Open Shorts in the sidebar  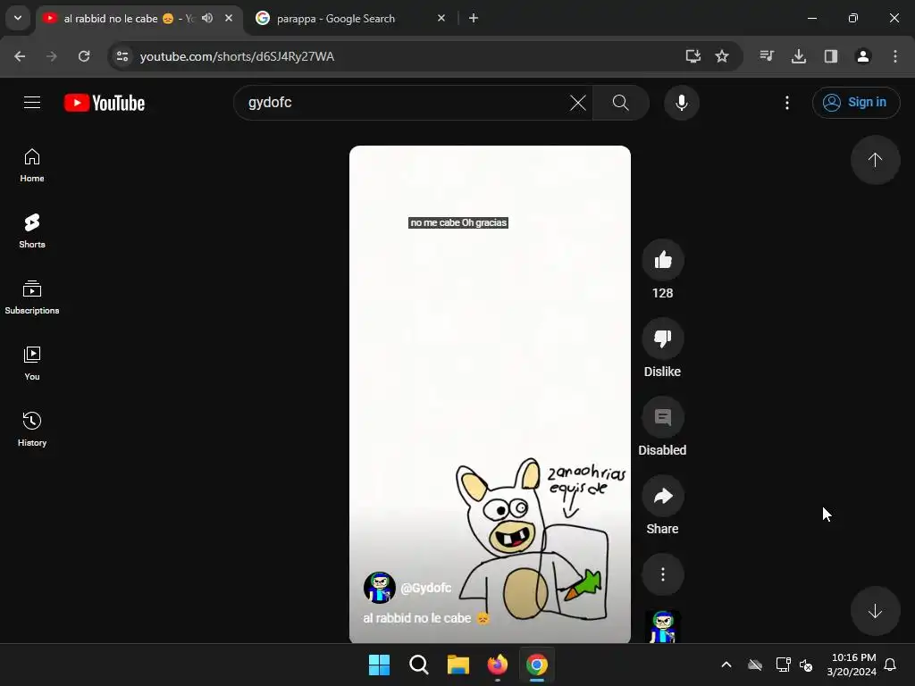pyautogui.click(x=32, y=231)
